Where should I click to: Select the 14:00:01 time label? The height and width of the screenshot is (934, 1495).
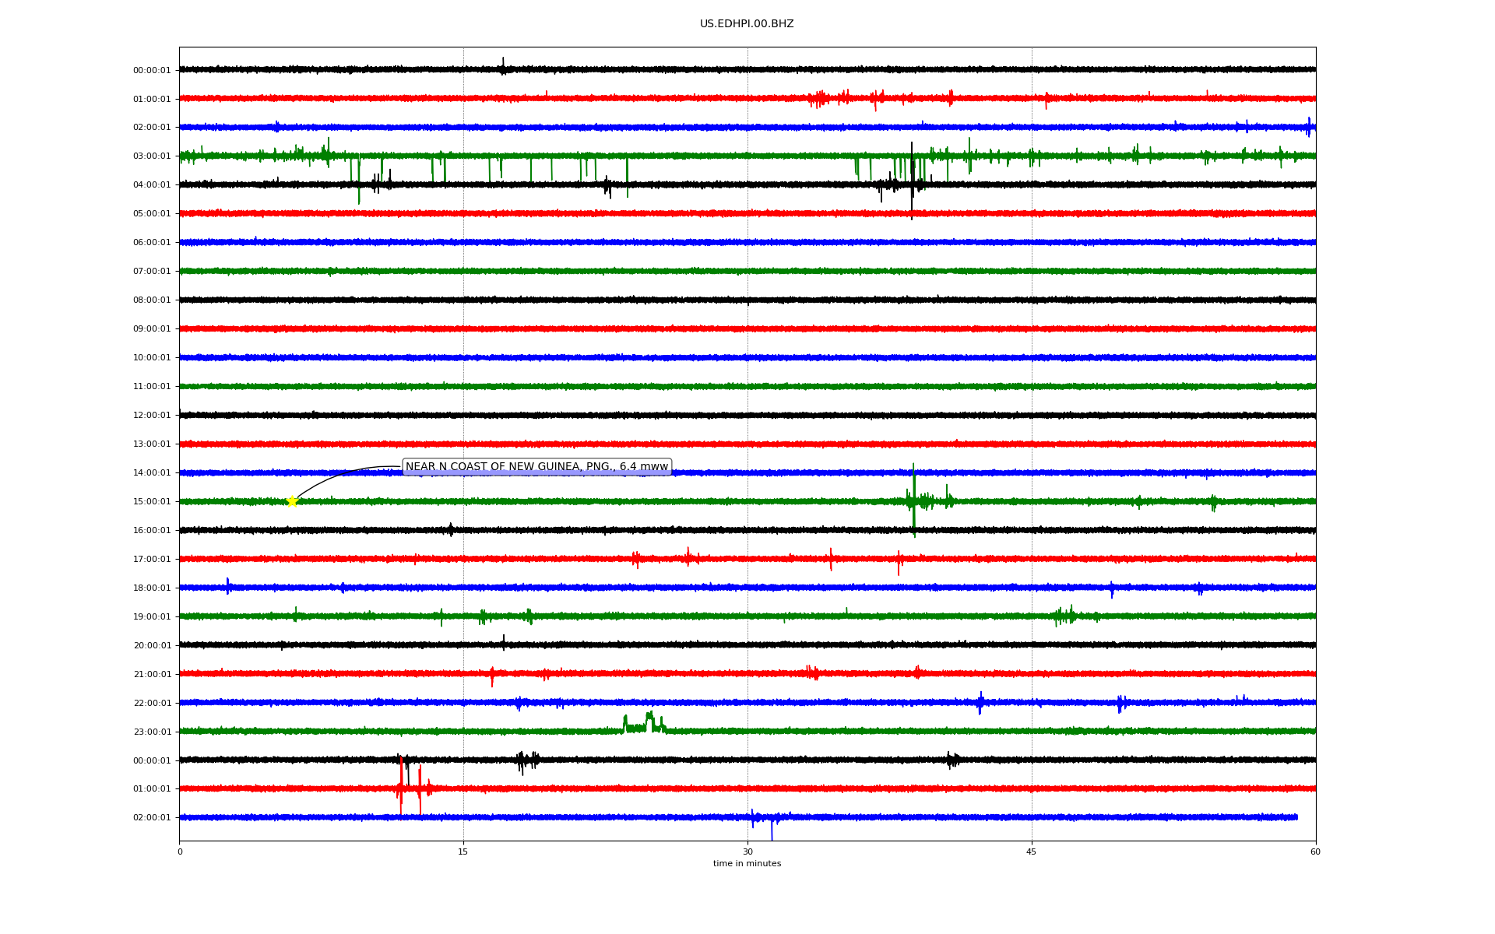coord(152,473)
